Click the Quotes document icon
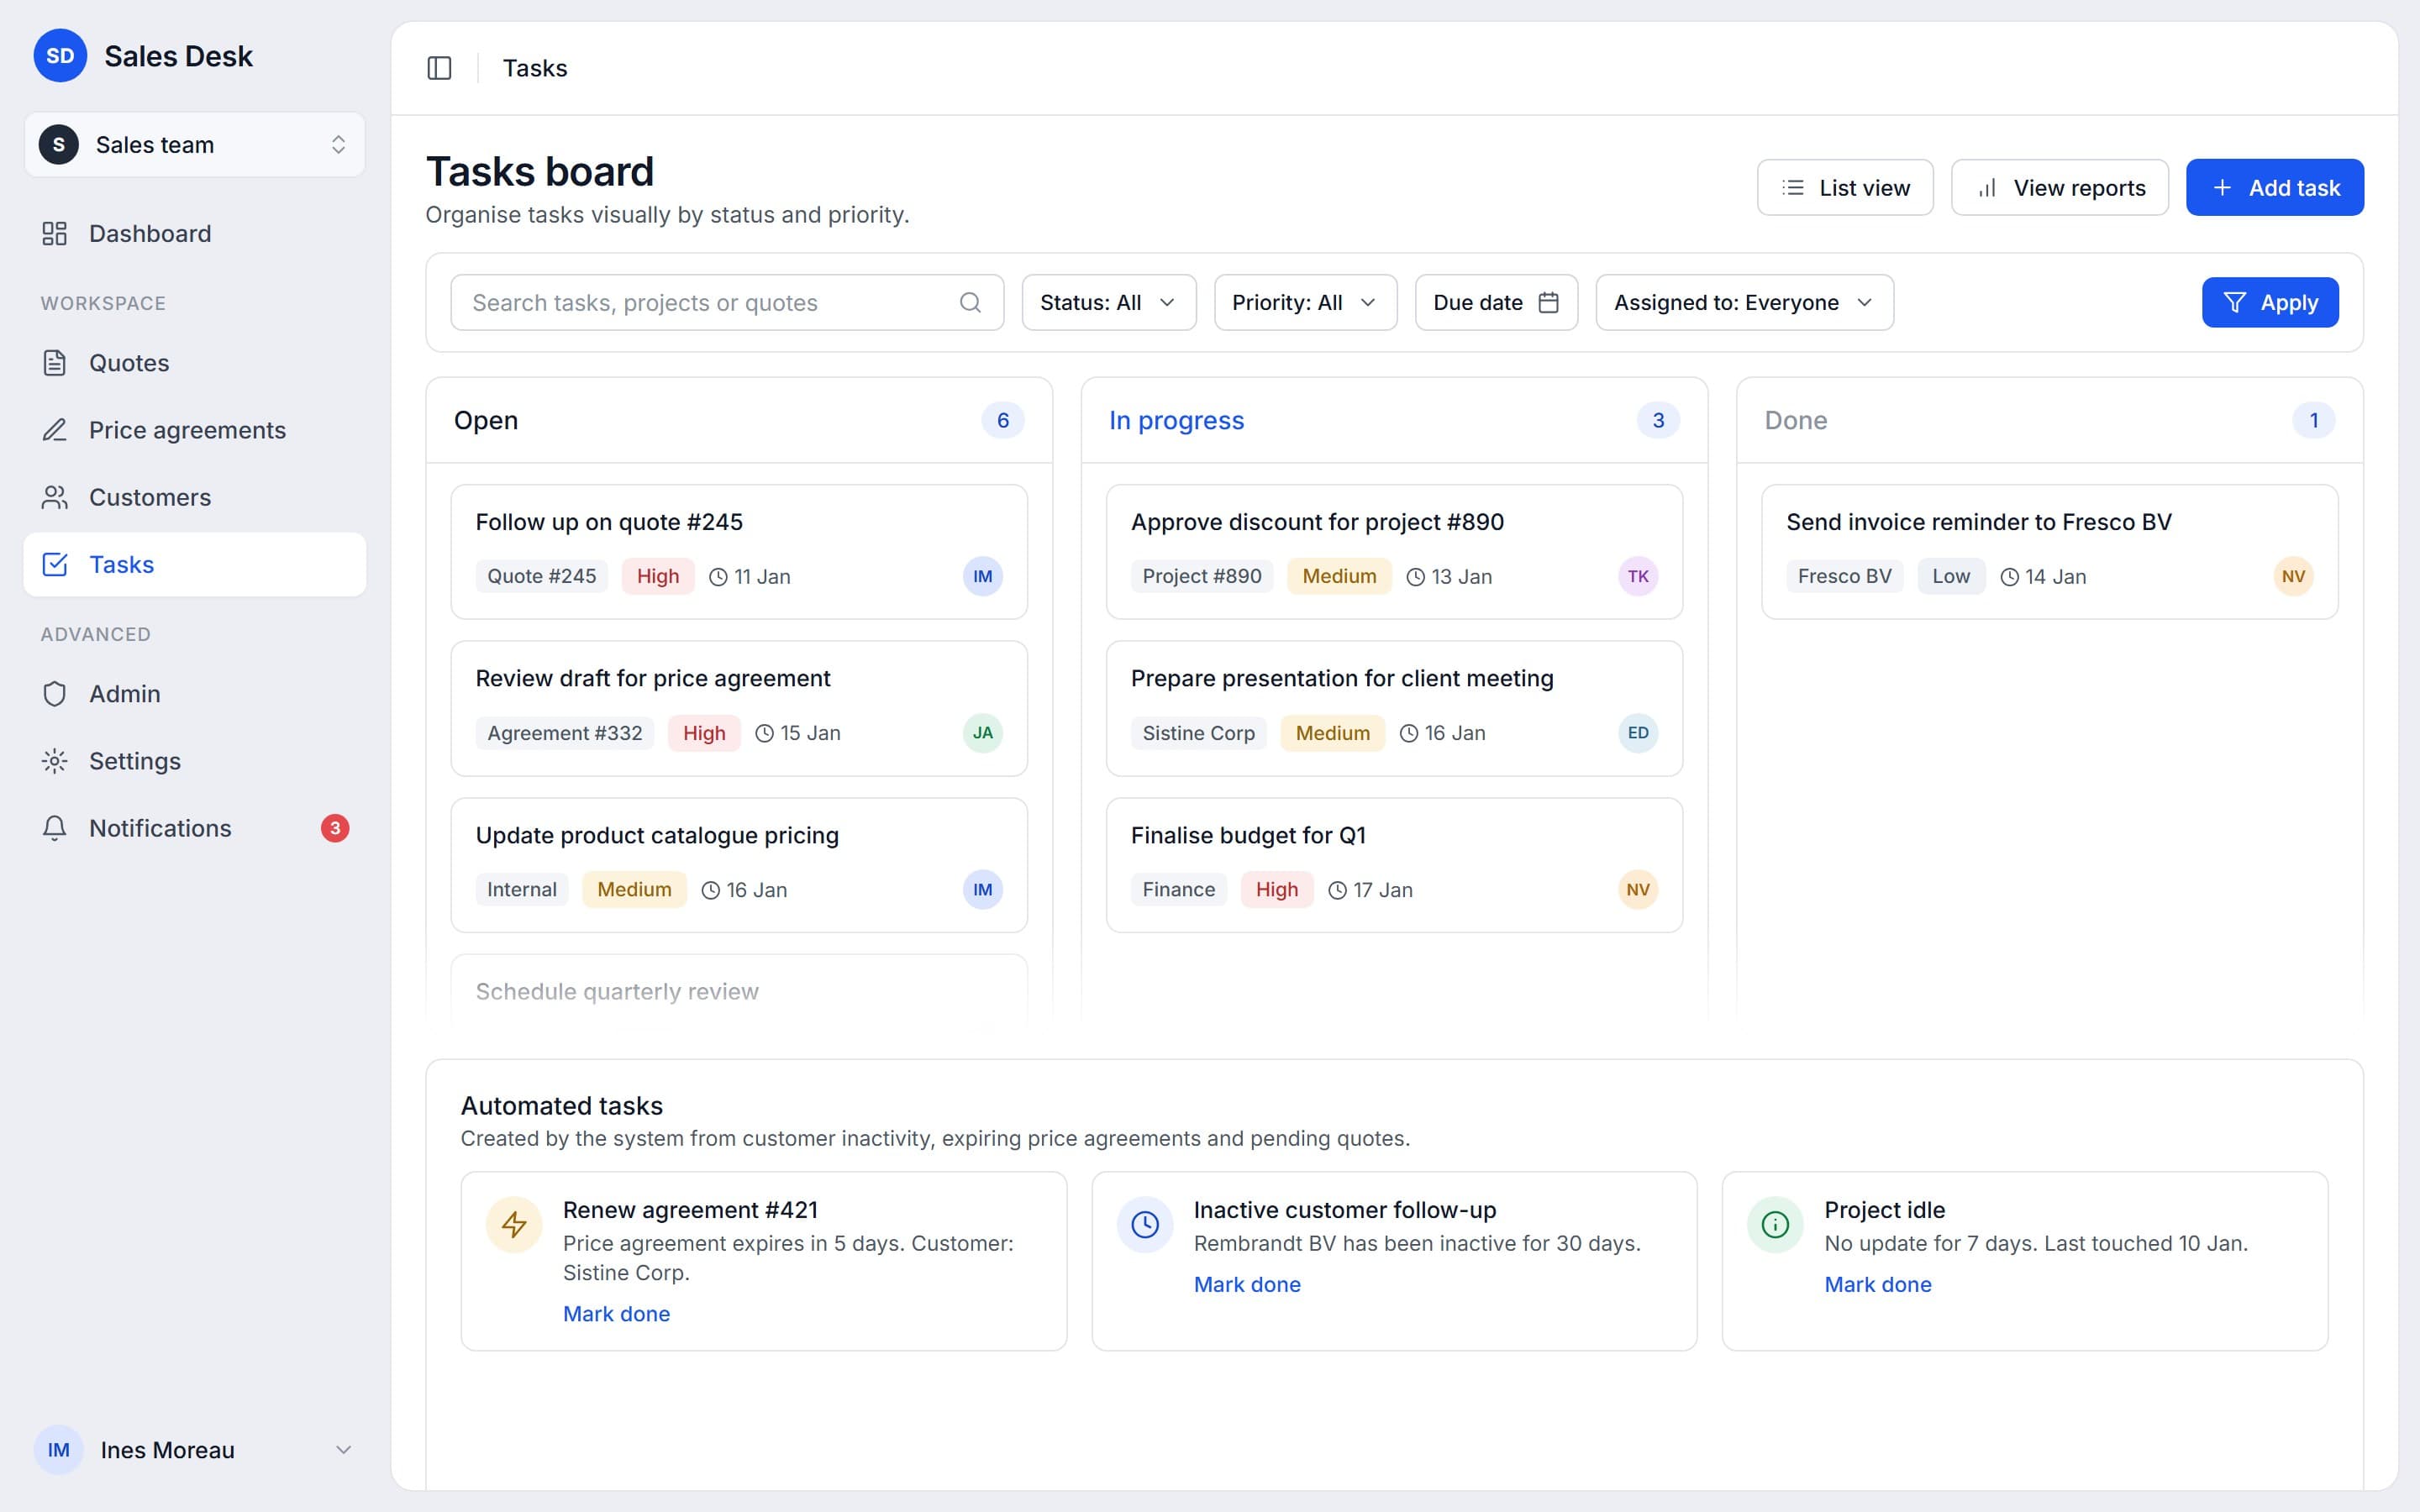The height and width of the screenshot is (1512, 2420). pos(55,363)
